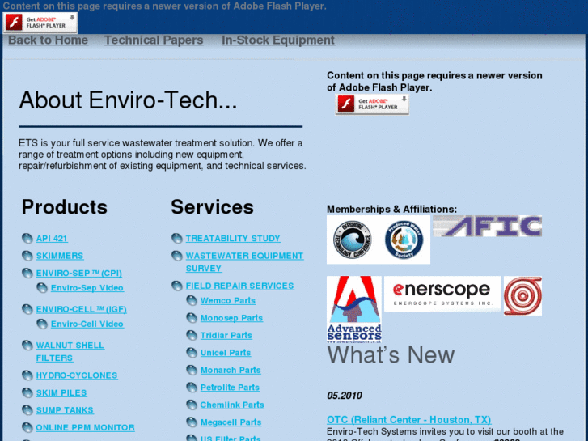Open the Unicel Parts link
Screen dimensions: 588x441
point(226,353)
